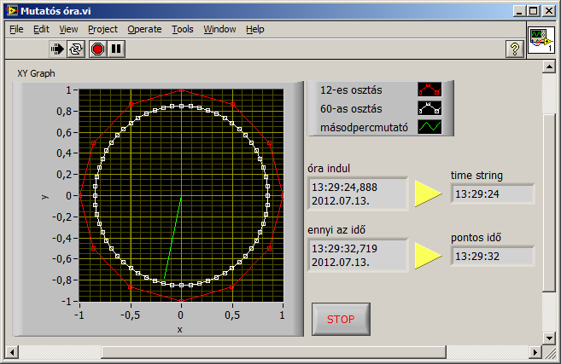Abort execution with red stop icon

pos(97,49)
